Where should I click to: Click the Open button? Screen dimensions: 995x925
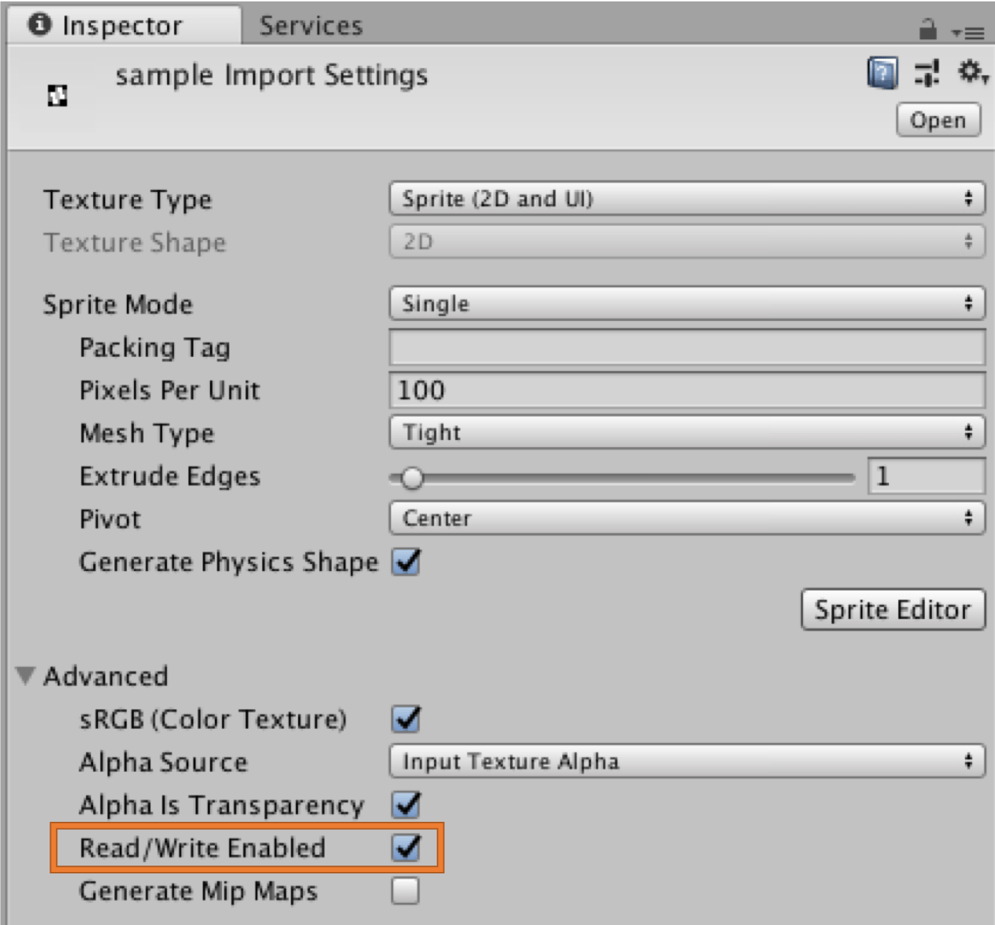tap(938, 120)
